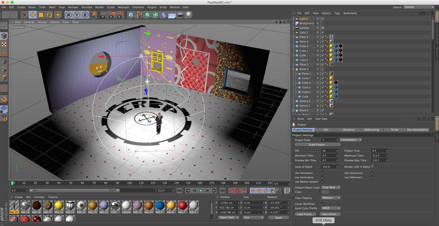This screenshot has height=226, width=439.
Task: Switch to the Dynamics tab
Action: (349, 130)
